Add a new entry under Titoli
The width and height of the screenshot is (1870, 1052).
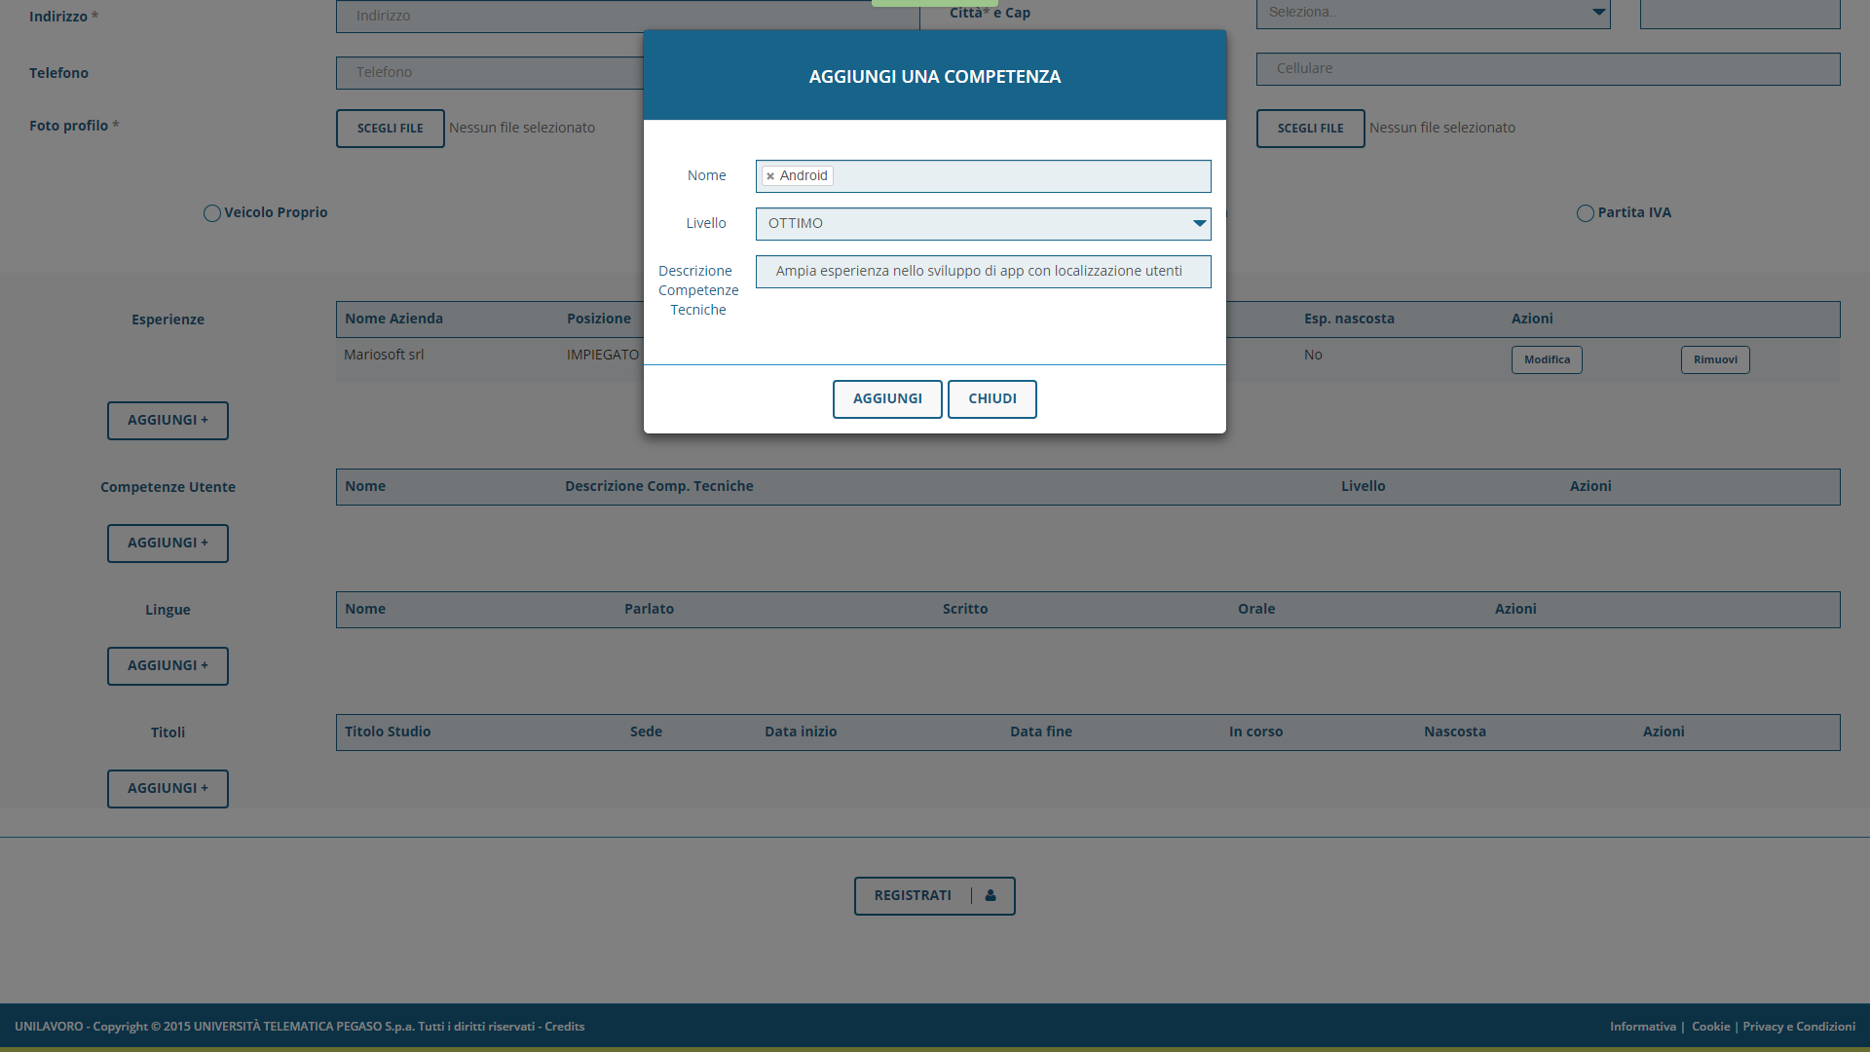[168, 789]
